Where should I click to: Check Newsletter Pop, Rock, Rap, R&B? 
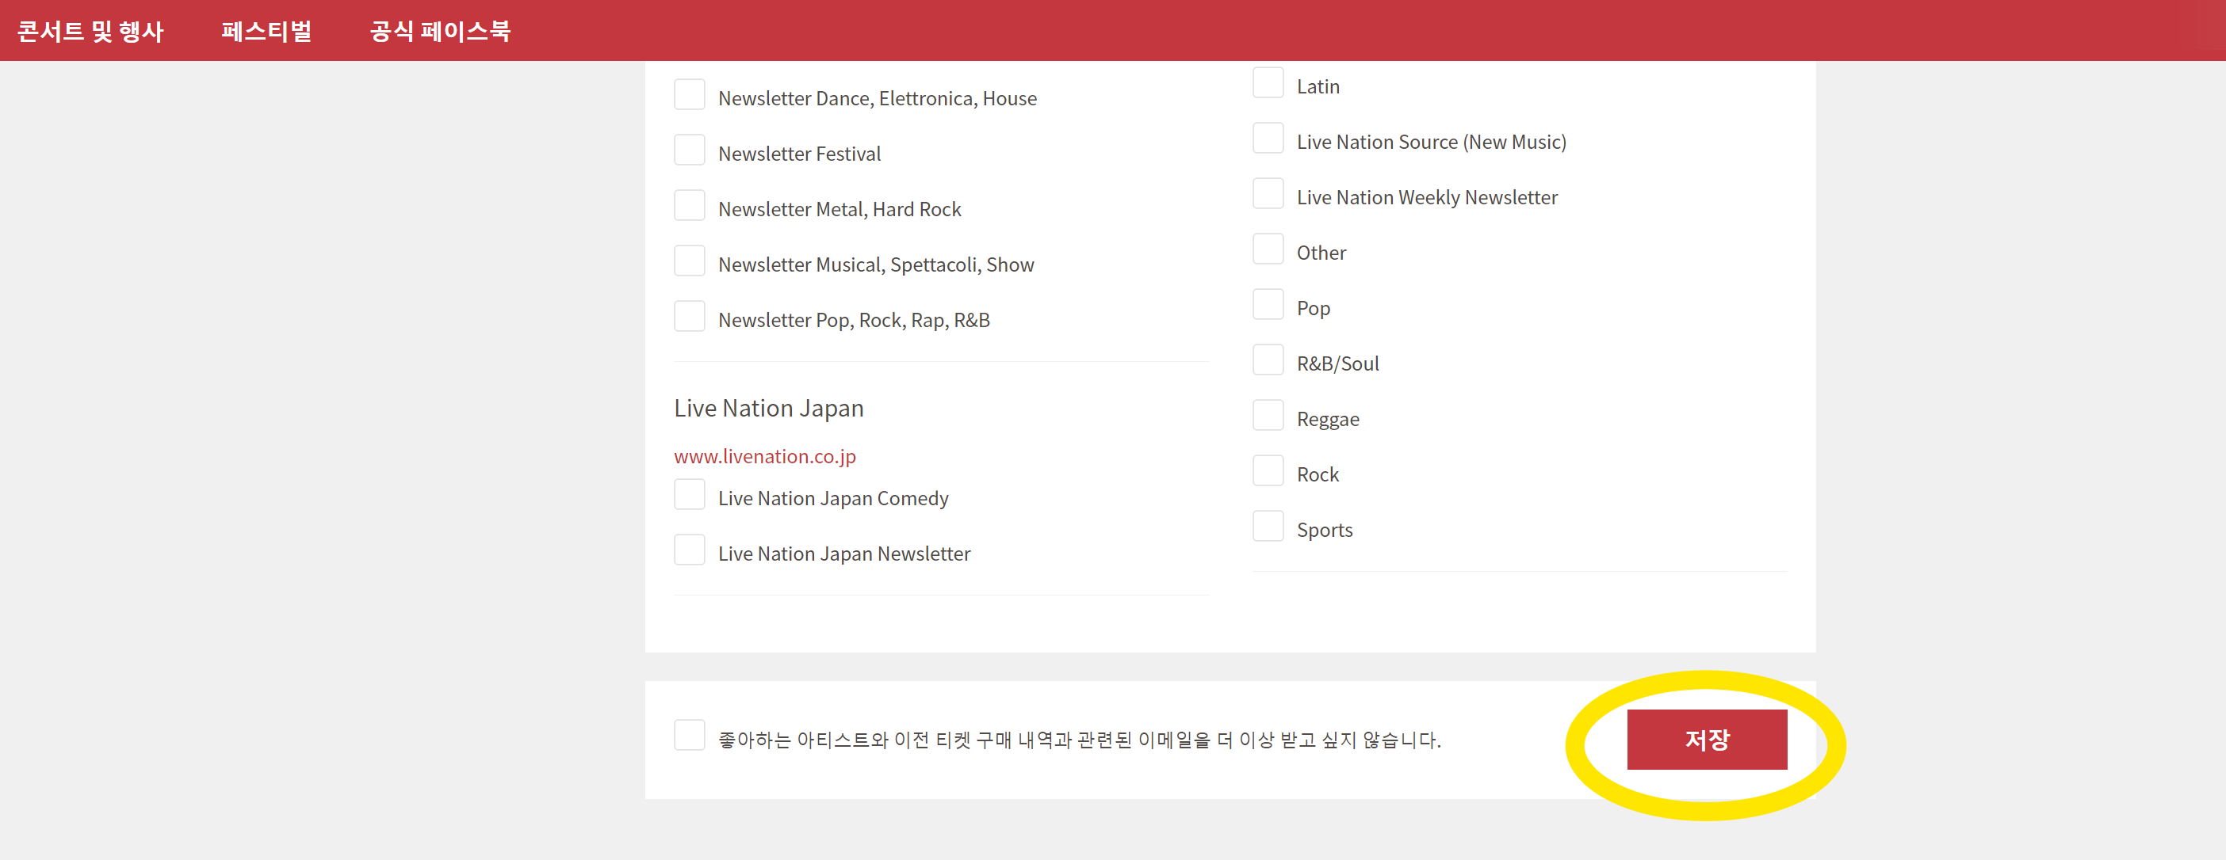[x=689, y=317]
